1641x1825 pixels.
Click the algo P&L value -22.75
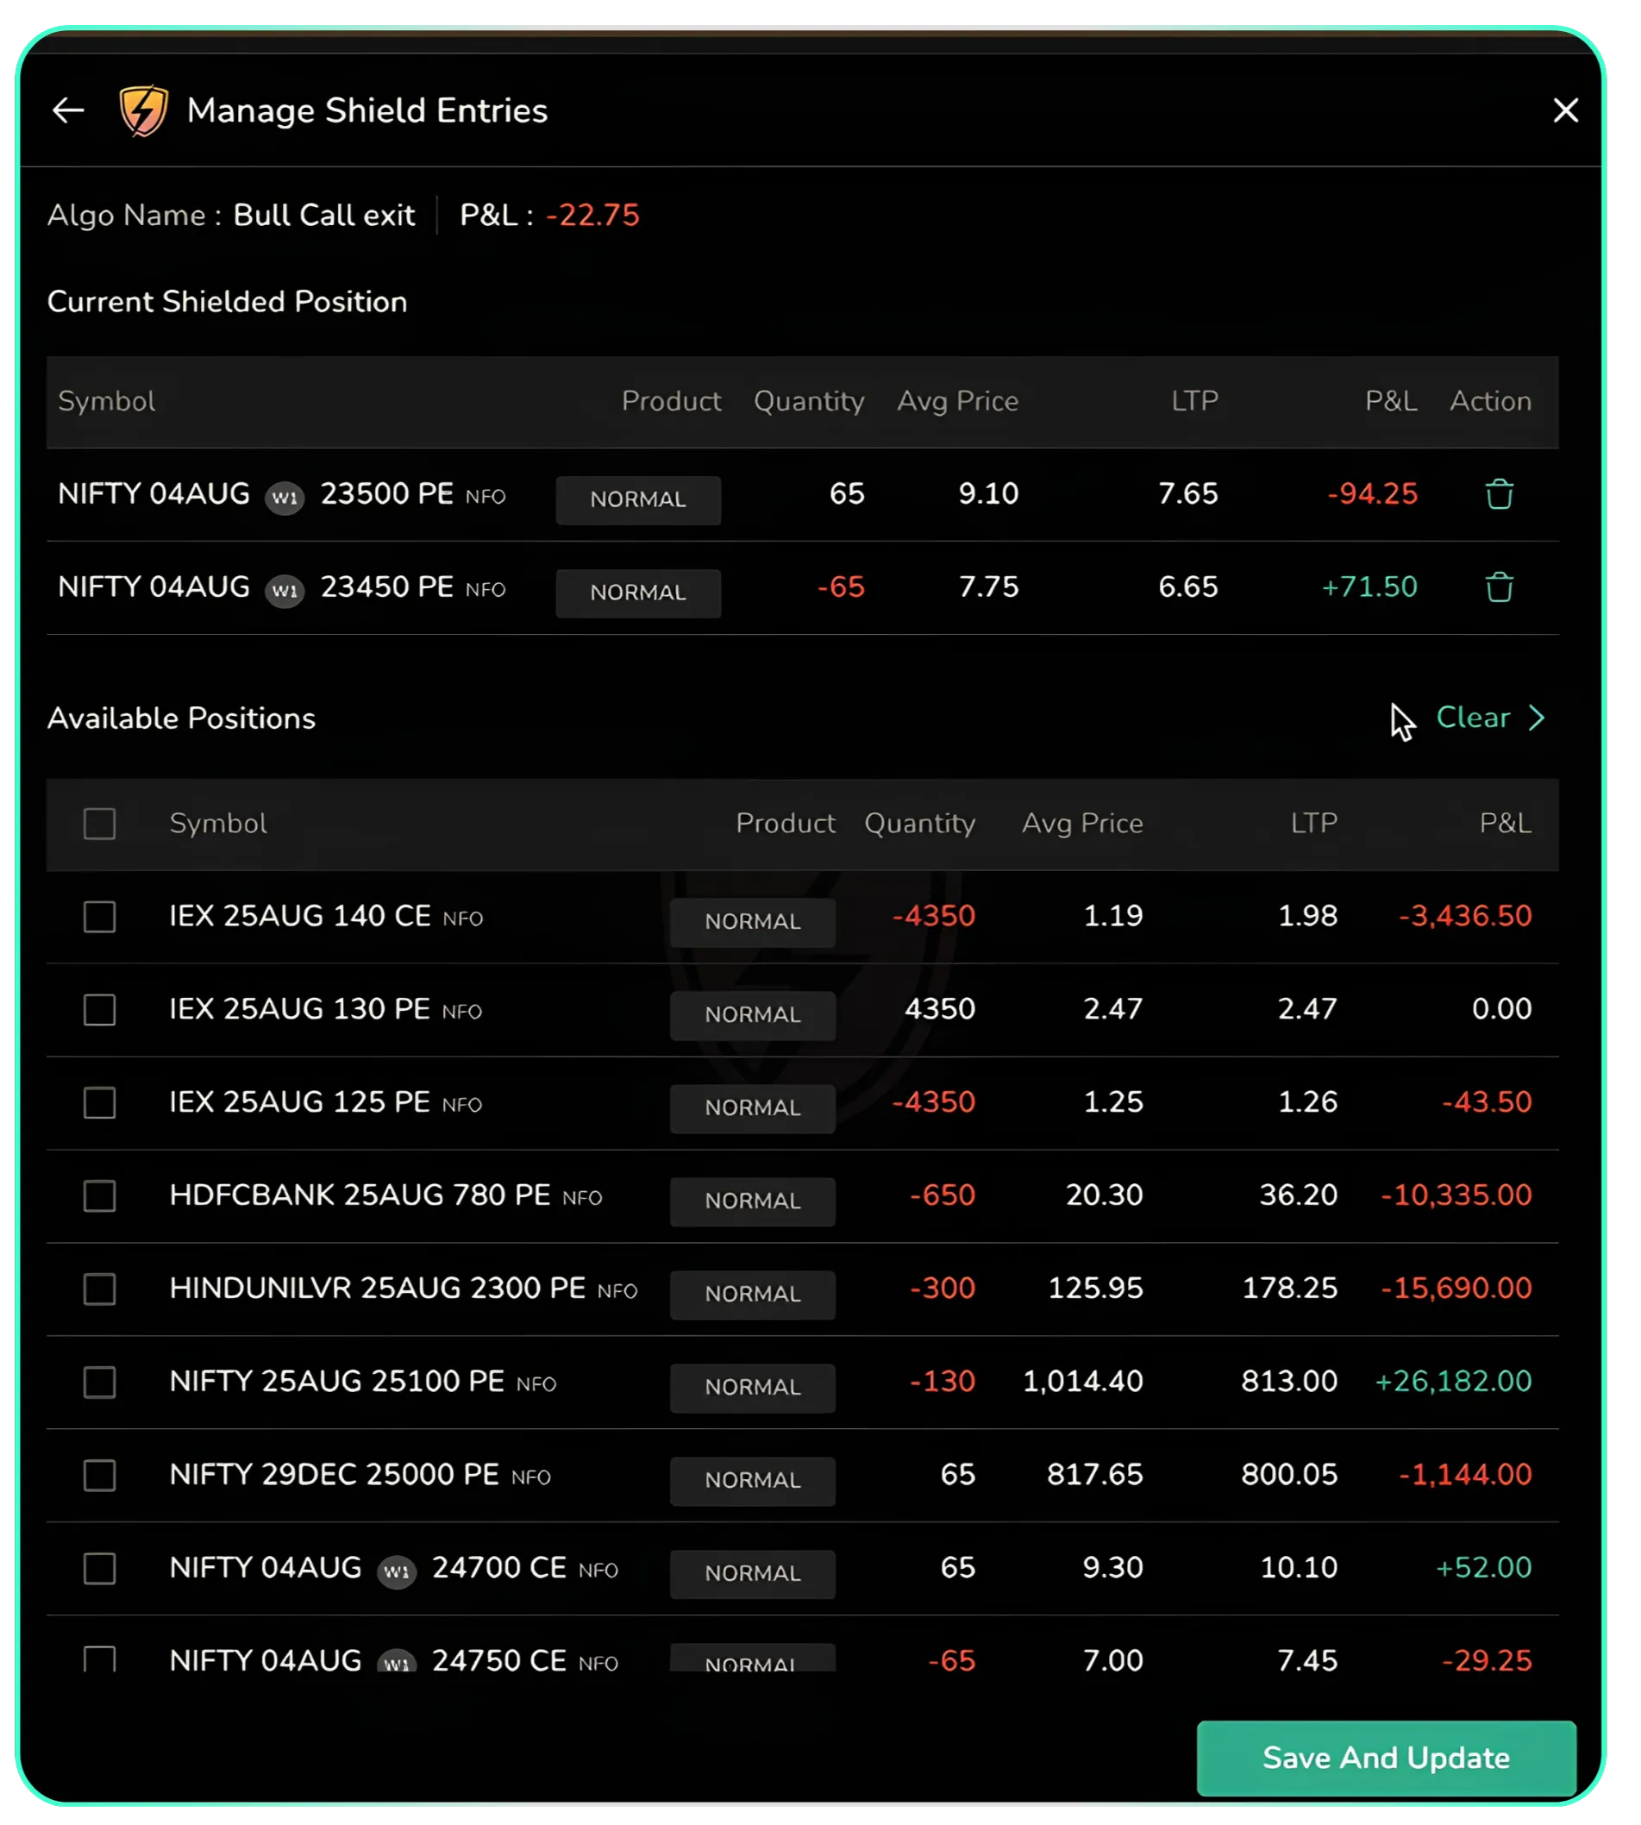point(592,216)
